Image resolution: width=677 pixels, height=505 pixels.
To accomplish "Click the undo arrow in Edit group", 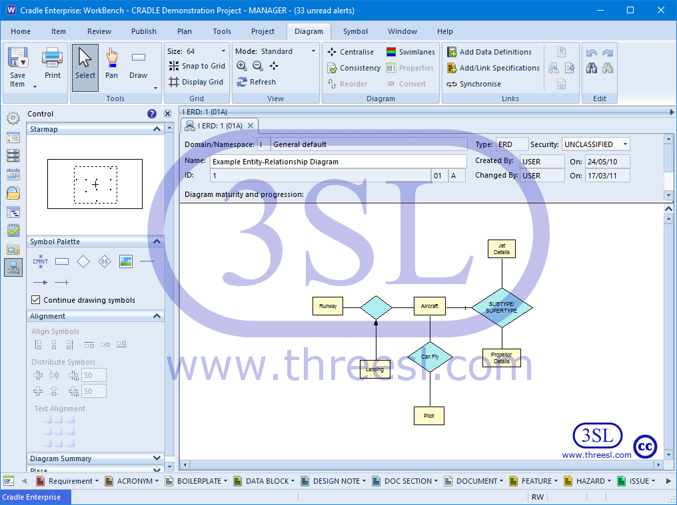I will (x=592, y=53).
